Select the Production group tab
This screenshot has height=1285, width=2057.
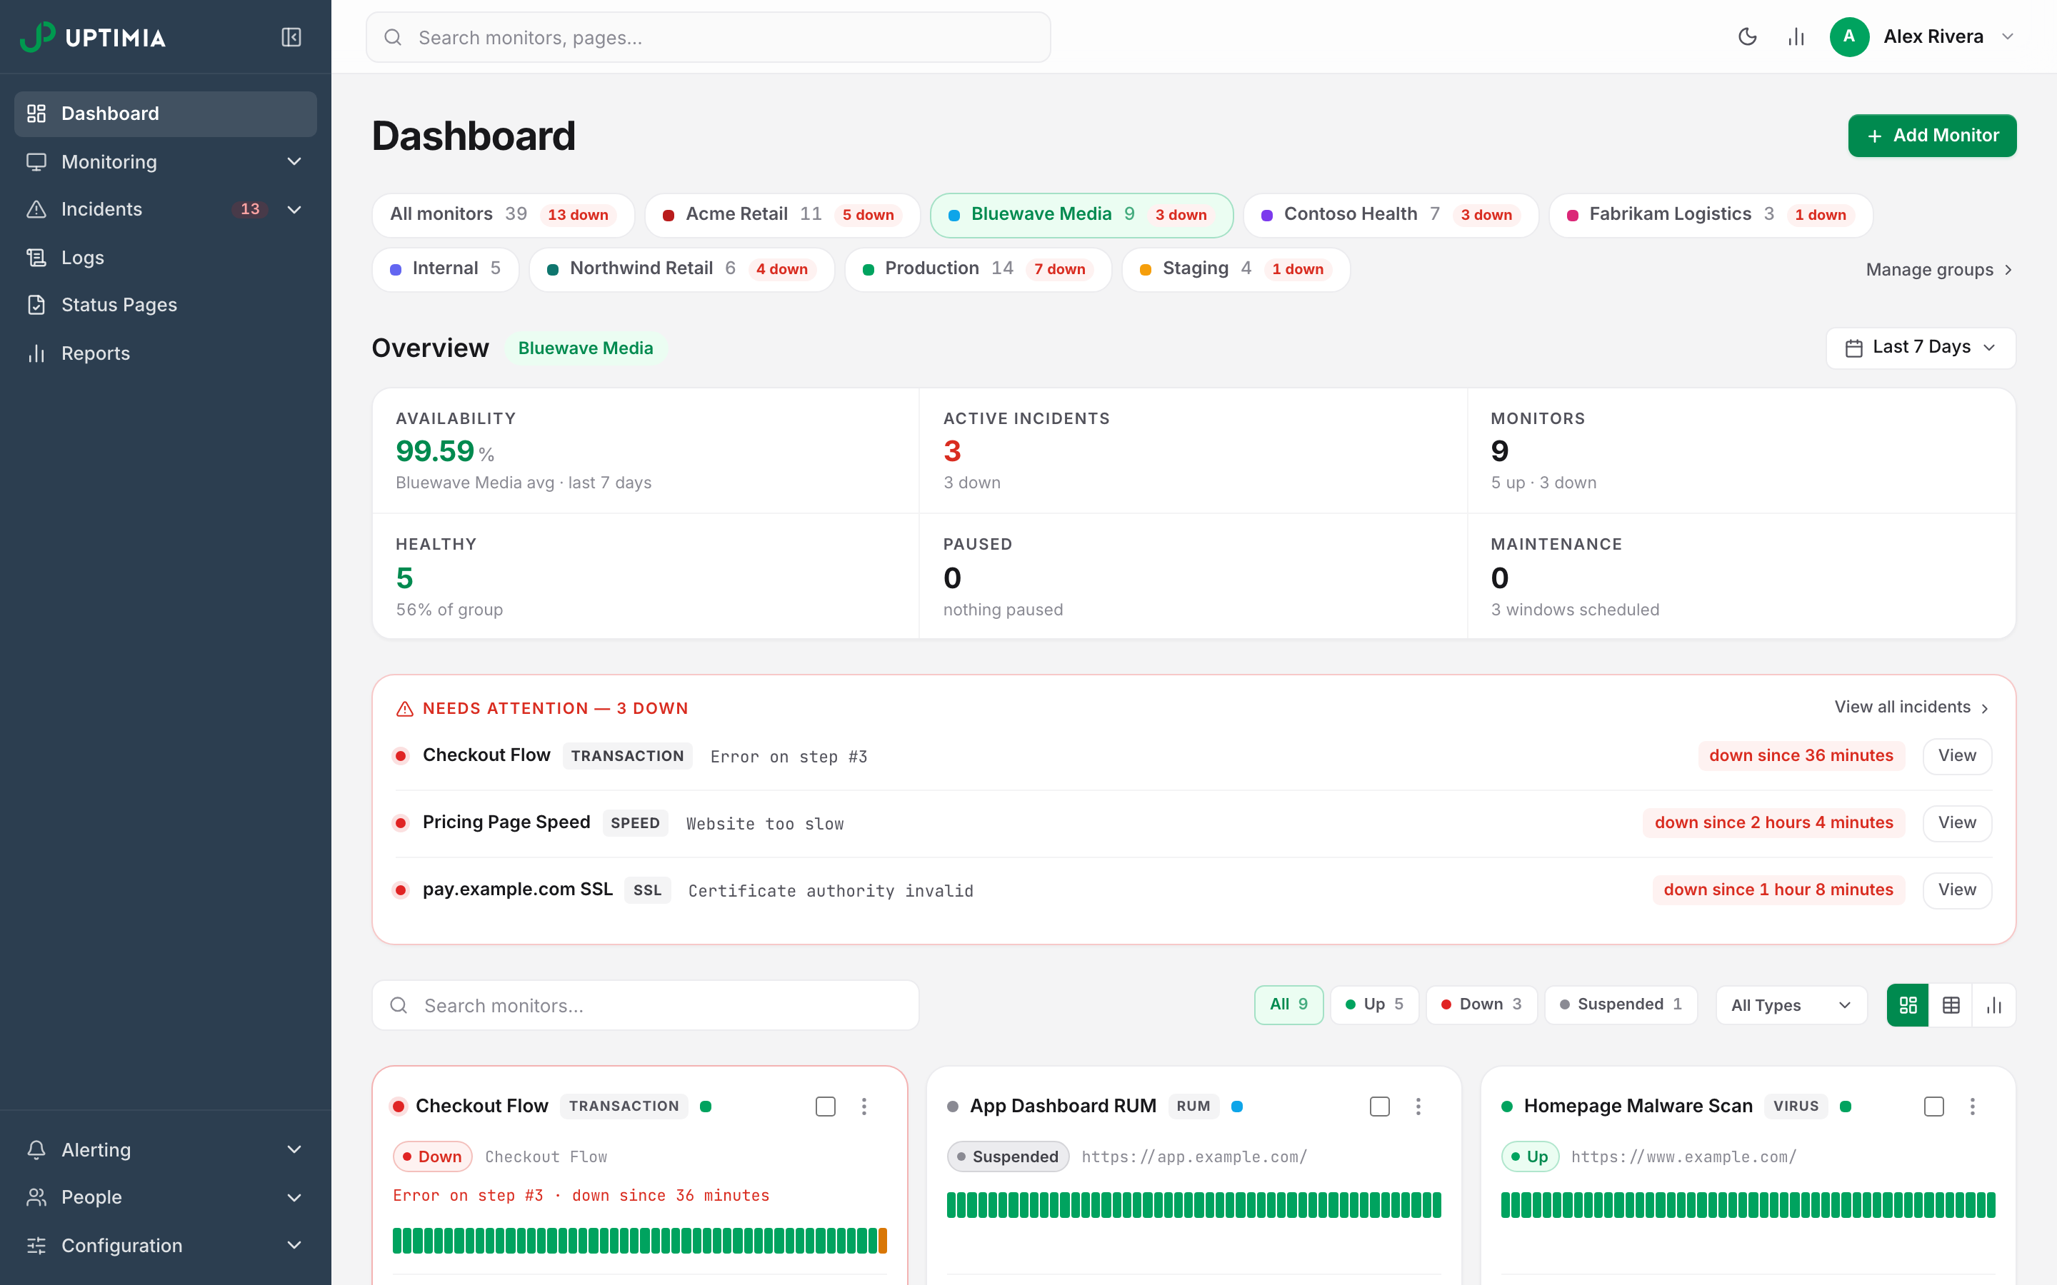[x=978, y=269]
